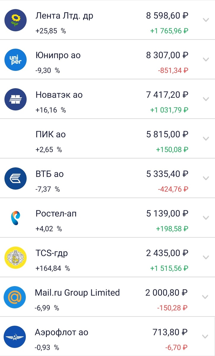215x356 pixels.
Task: Open the Aeroflot winged logo icon
Action: (15, 337)
